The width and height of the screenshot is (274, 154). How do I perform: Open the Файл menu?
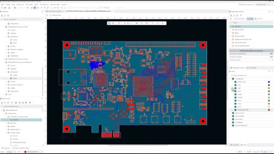(3, 4)
